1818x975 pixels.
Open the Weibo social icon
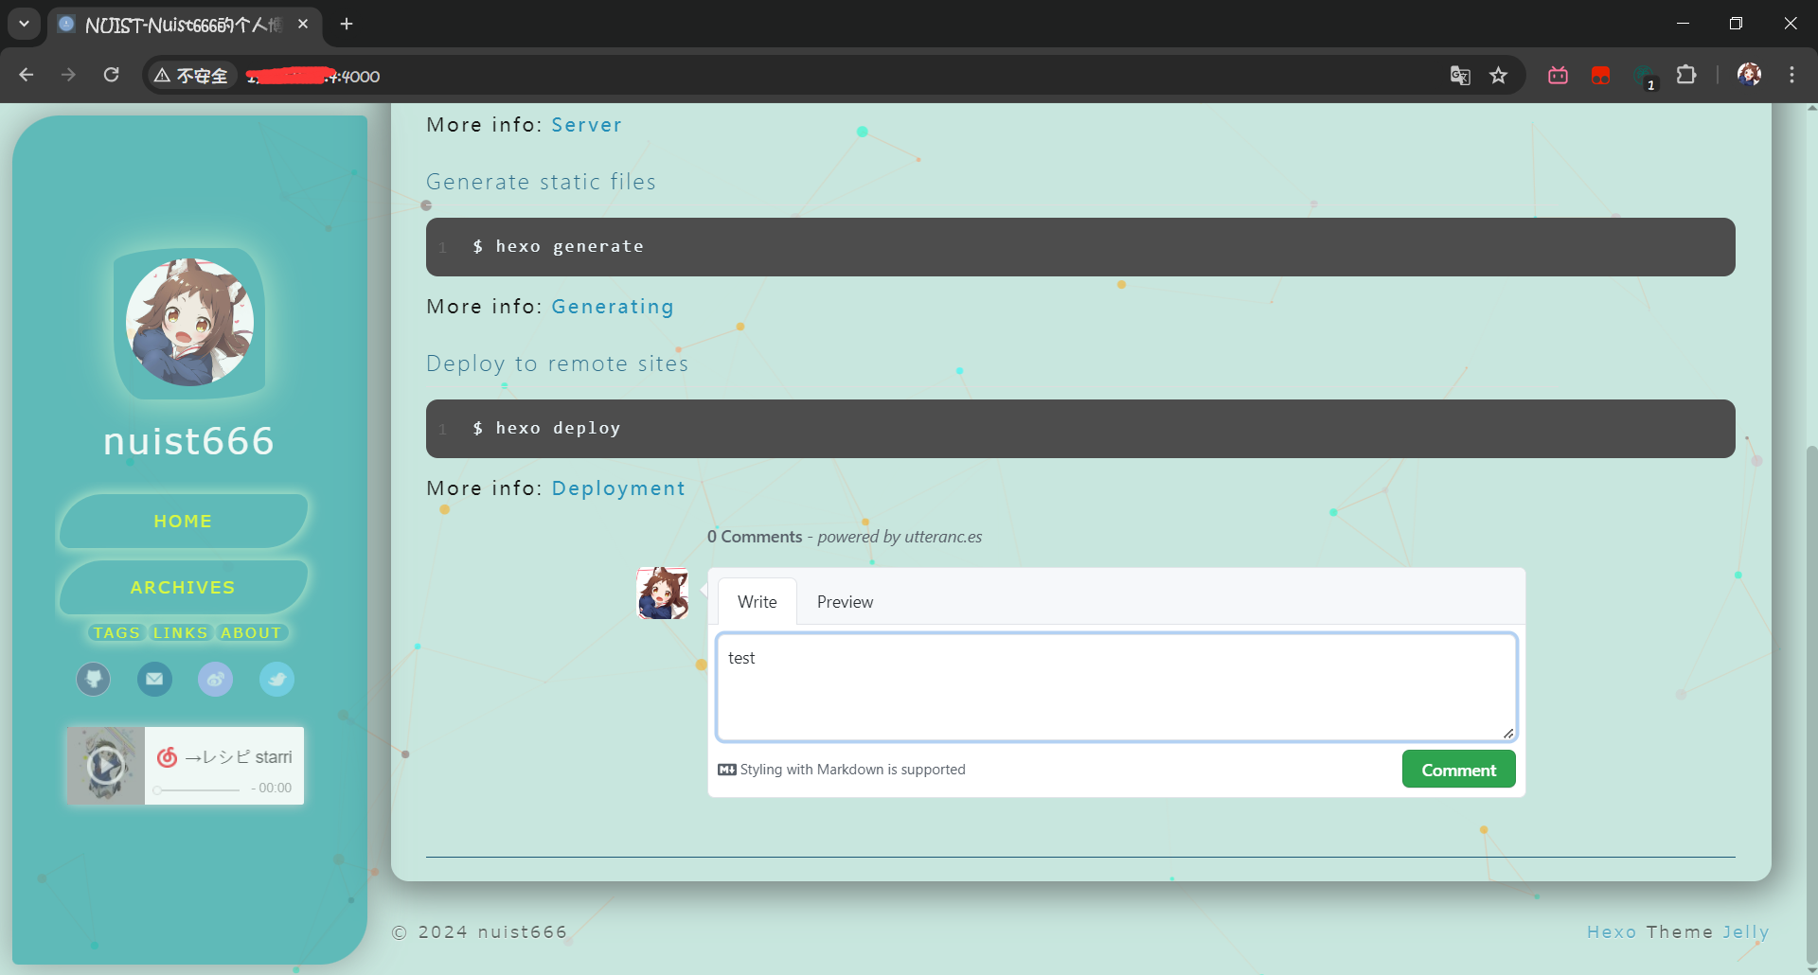point(216,679)
